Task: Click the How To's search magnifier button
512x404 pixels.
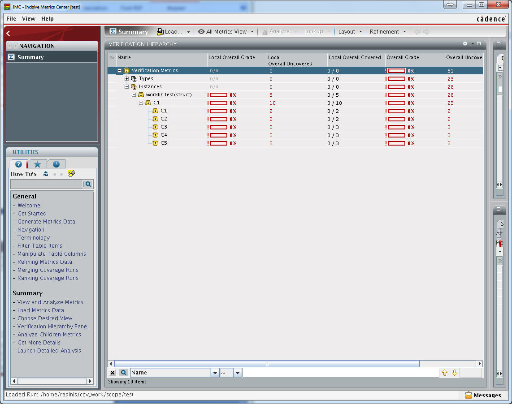Action: tap(88, 184)
